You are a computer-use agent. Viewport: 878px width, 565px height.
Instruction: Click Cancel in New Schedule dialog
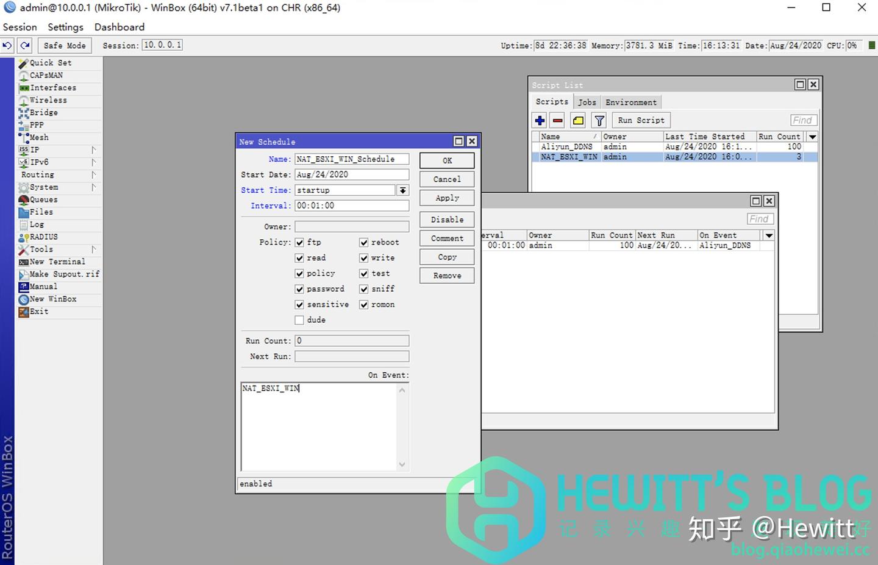tap(447, 179)
